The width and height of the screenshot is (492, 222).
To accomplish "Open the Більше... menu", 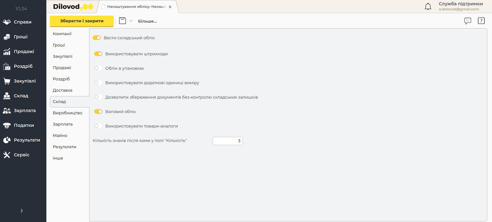I will 147,21.
